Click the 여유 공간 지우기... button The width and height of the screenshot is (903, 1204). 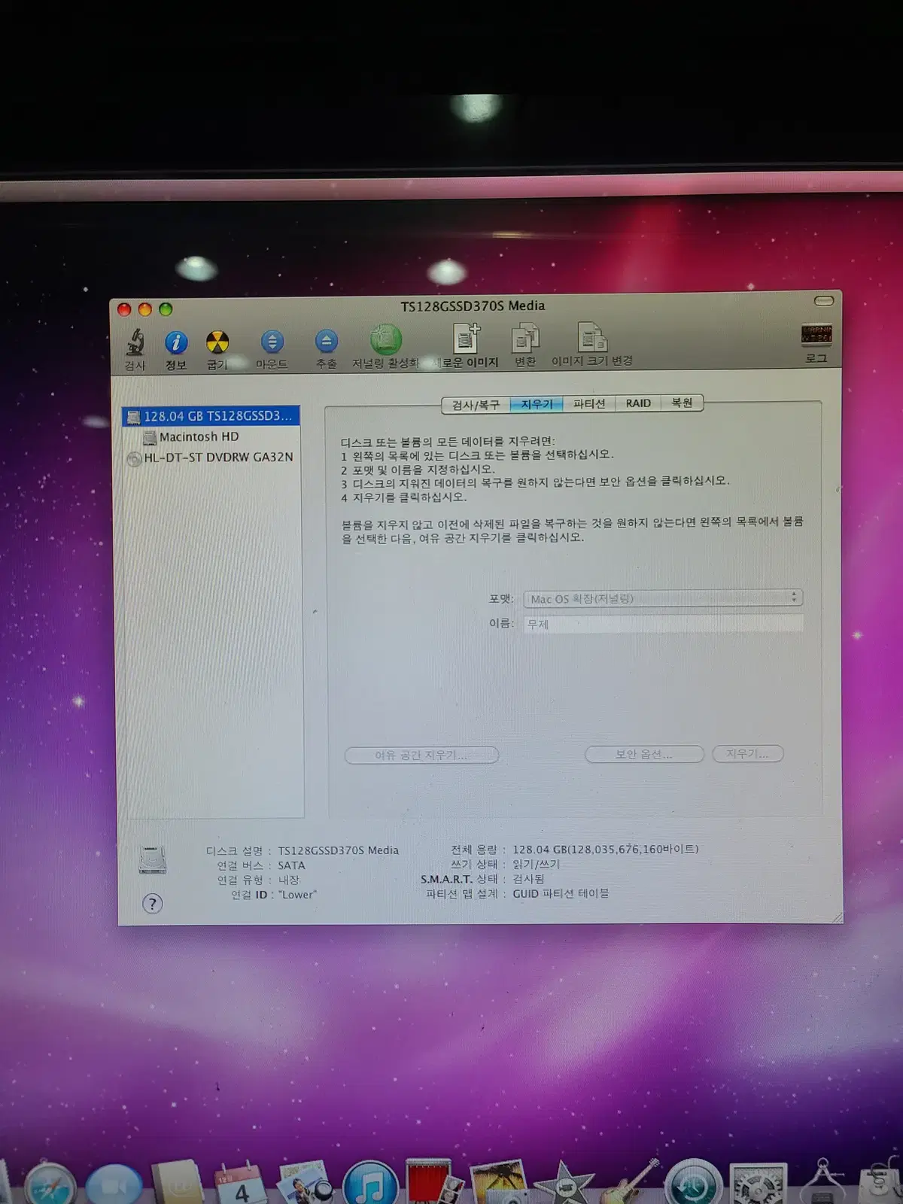(x=421, y=755)
